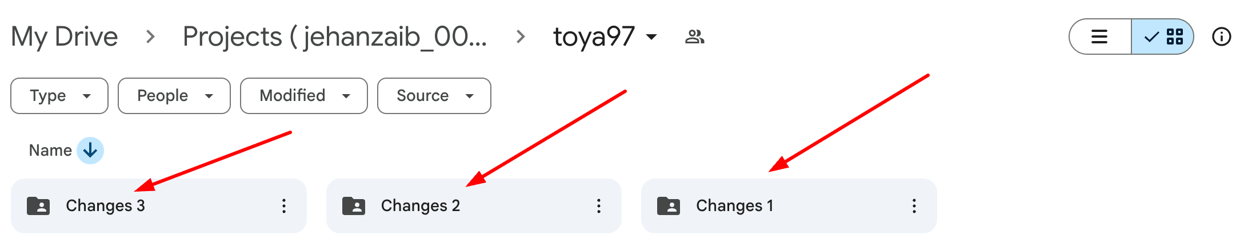Open the Modified filter dropdown

pos(303,96)
